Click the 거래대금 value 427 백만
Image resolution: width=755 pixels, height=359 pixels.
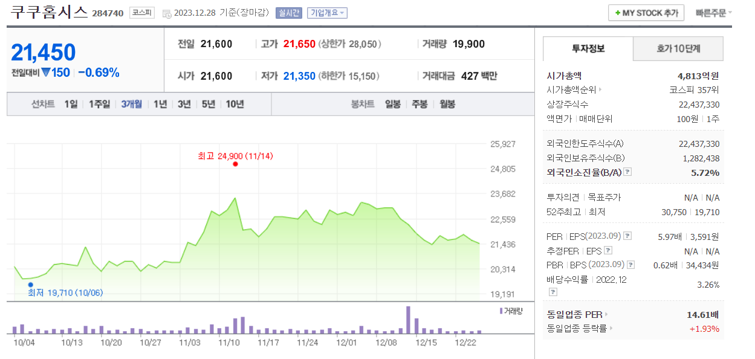coord(479,76)
